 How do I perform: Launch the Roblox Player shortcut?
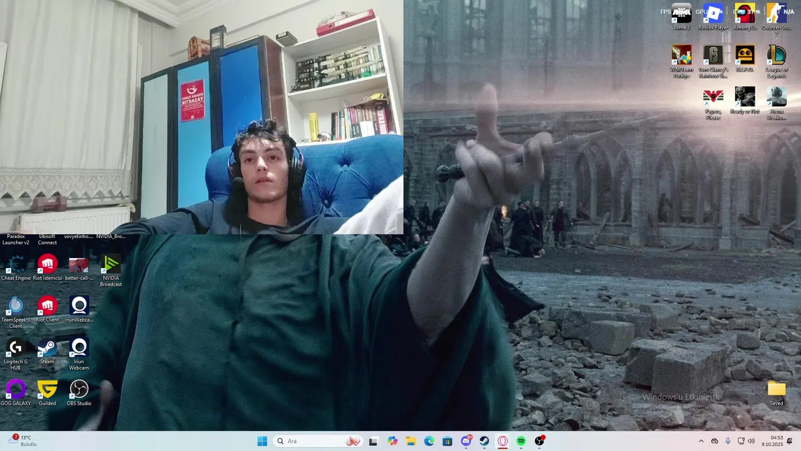point(713,17)
